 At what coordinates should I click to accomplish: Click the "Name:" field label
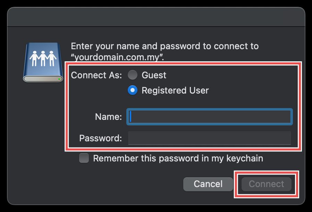[x=108, y=117]
